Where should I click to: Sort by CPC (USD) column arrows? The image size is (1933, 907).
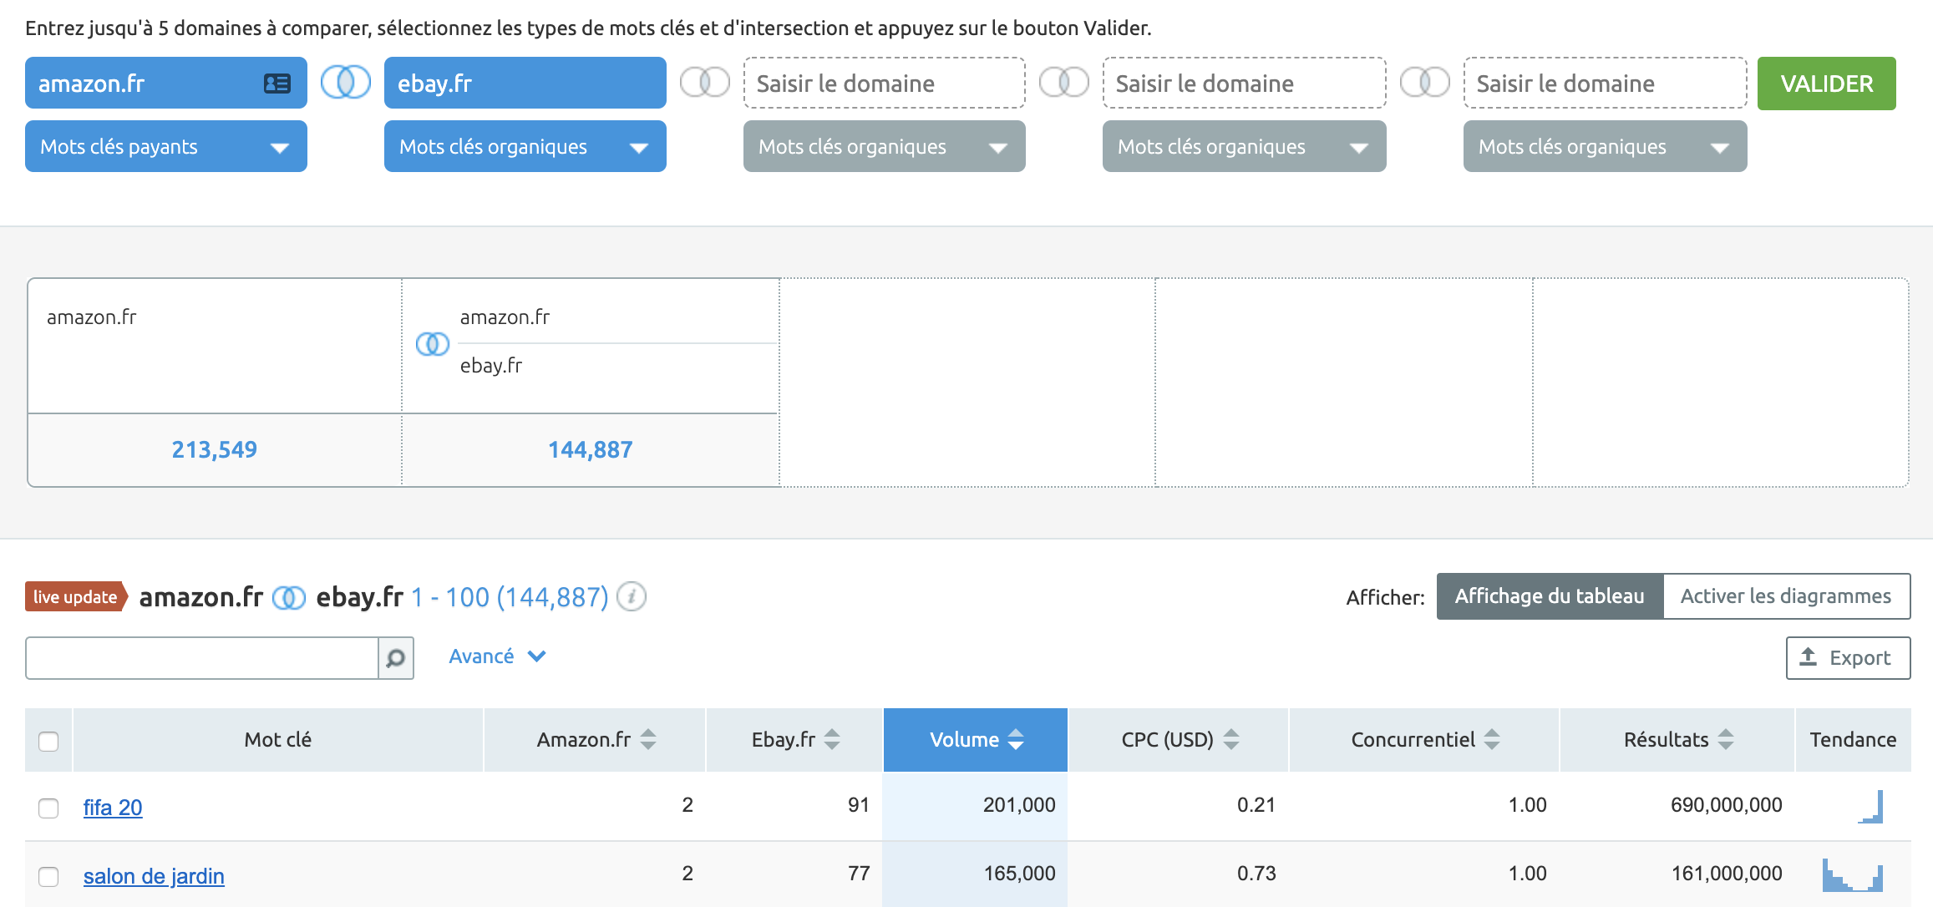(1231, 739)
